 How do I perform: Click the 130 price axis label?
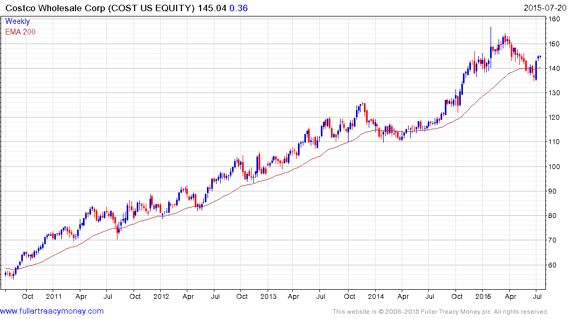[x=554, y=93]
